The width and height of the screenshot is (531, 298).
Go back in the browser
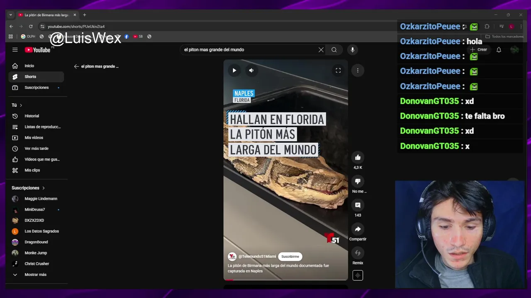click(x=11, y=26)
